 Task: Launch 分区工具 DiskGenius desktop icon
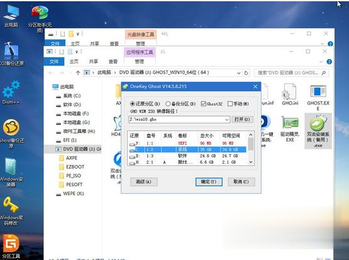pos(11,247)
